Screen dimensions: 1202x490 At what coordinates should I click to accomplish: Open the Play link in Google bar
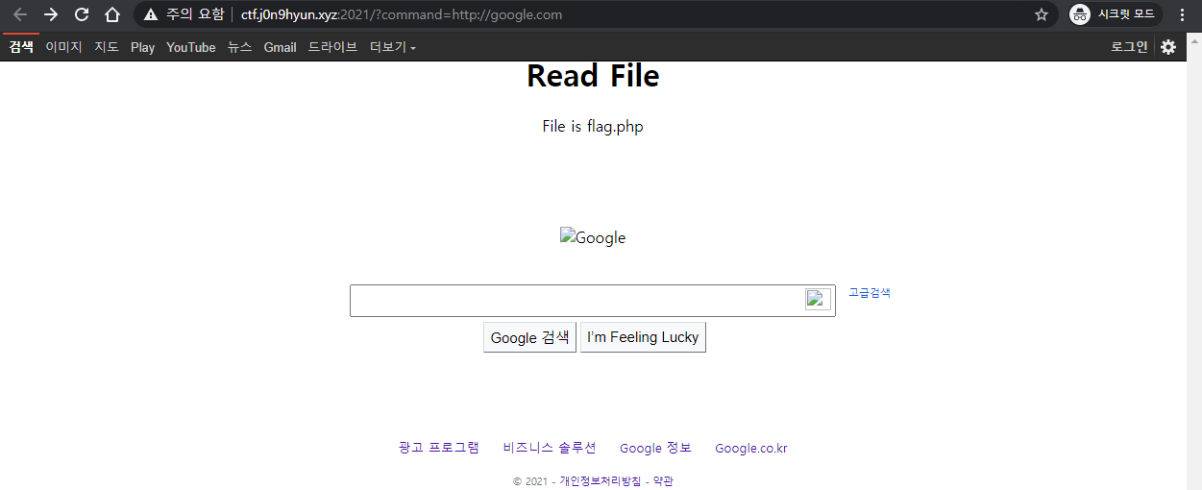pyautogui.click(x=143, y=47)
